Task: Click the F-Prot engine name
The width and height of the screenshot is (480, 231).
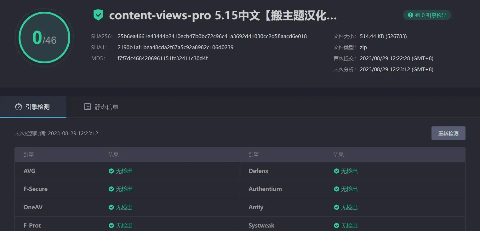Action: [x=32, y=226]
